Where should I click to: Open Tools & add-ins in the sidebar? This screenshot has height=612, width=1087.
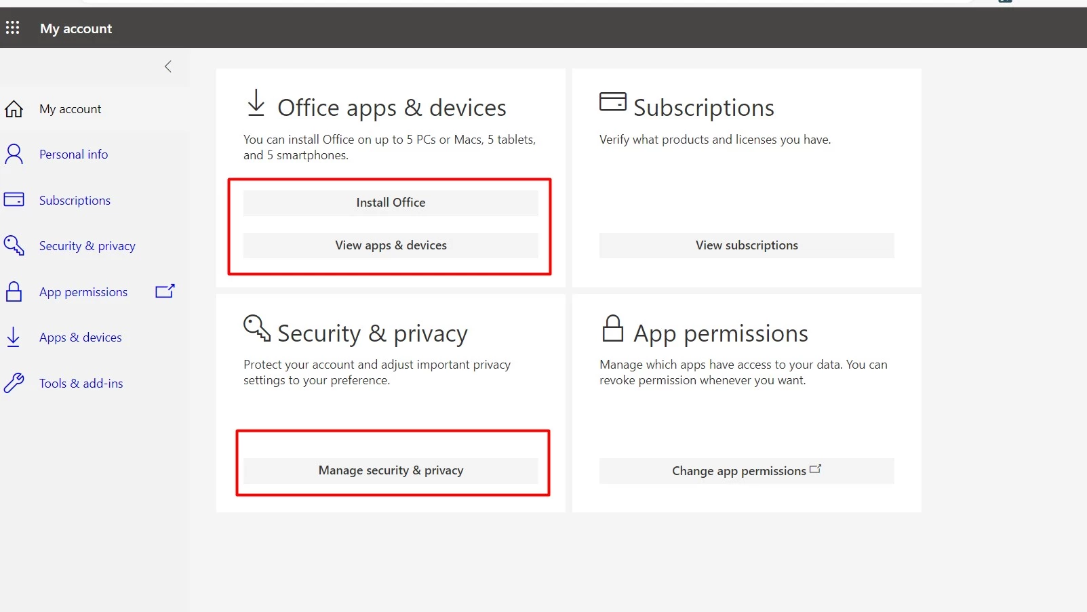[x=81, y=384]
